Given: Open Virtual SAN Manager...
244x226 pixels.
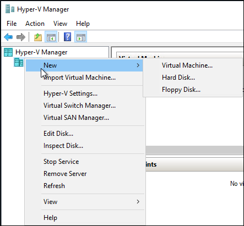Looking at the screenshot, I should pos(76,118).
